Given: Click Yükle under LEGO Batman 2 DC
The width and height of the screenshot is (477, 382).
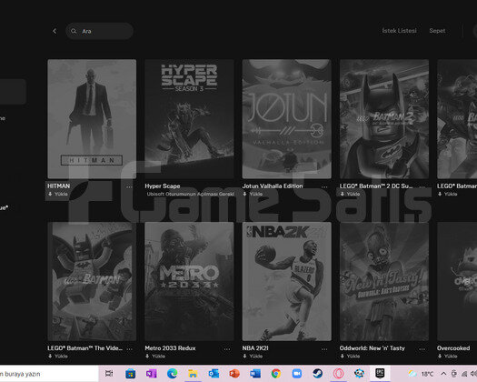Looking at the screenshot, I should [x=350, y=194].
